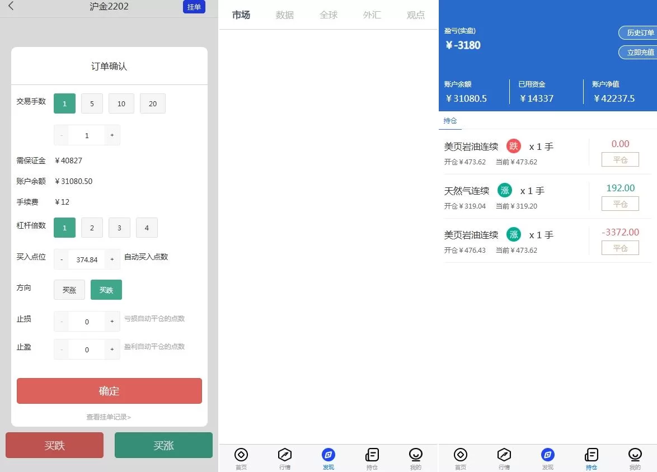Increase 买入点位 value with plus
The width and height of the screenshot is (657, 472).
pyautogui.click(x=112, y=259)
